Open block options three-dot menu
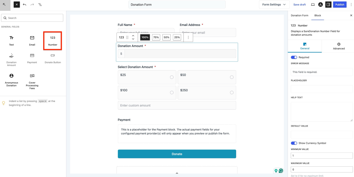This screenshot has height=177, width=354. point(188,37)
